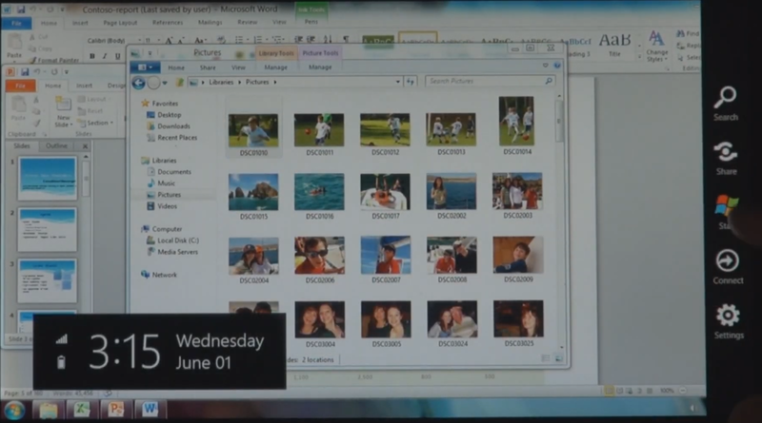Close the PowerPoint slides pane
Screen dimensions: 762x423
86,145
